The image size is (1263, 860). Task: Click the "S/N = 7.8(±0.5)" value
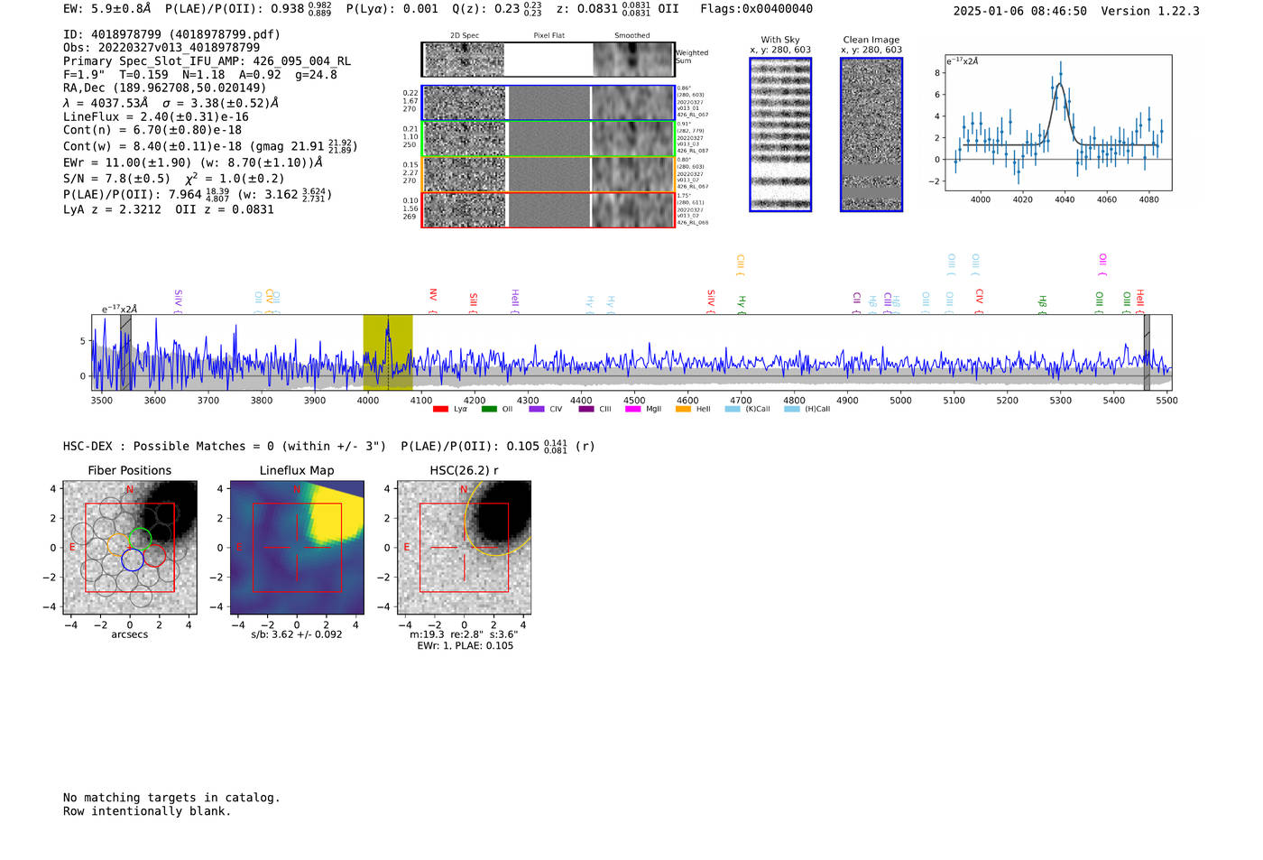(x=116, y=179)
